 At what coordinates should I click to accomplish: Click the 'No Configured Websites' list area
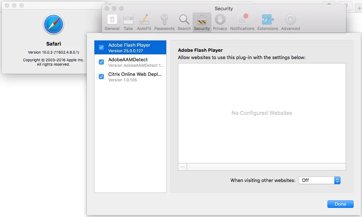click(x=262, y=113)
